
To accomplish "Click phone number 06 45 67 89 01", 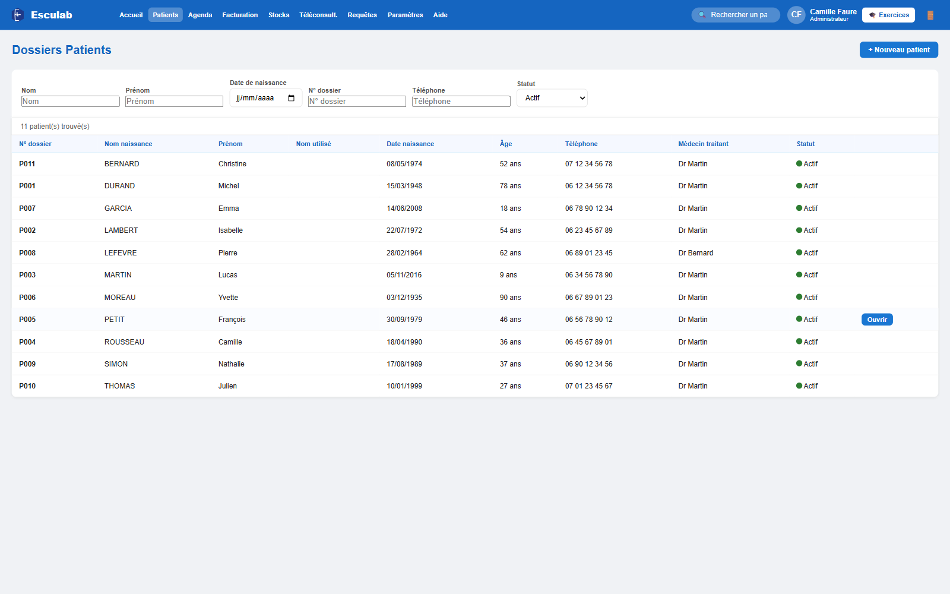I will click(x=589, y=342).
